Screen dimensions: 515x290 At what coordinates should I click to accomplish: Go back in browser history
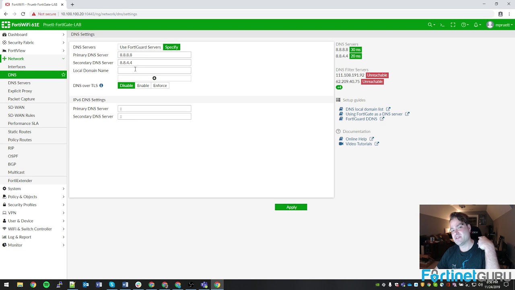[x=6, y=14]
